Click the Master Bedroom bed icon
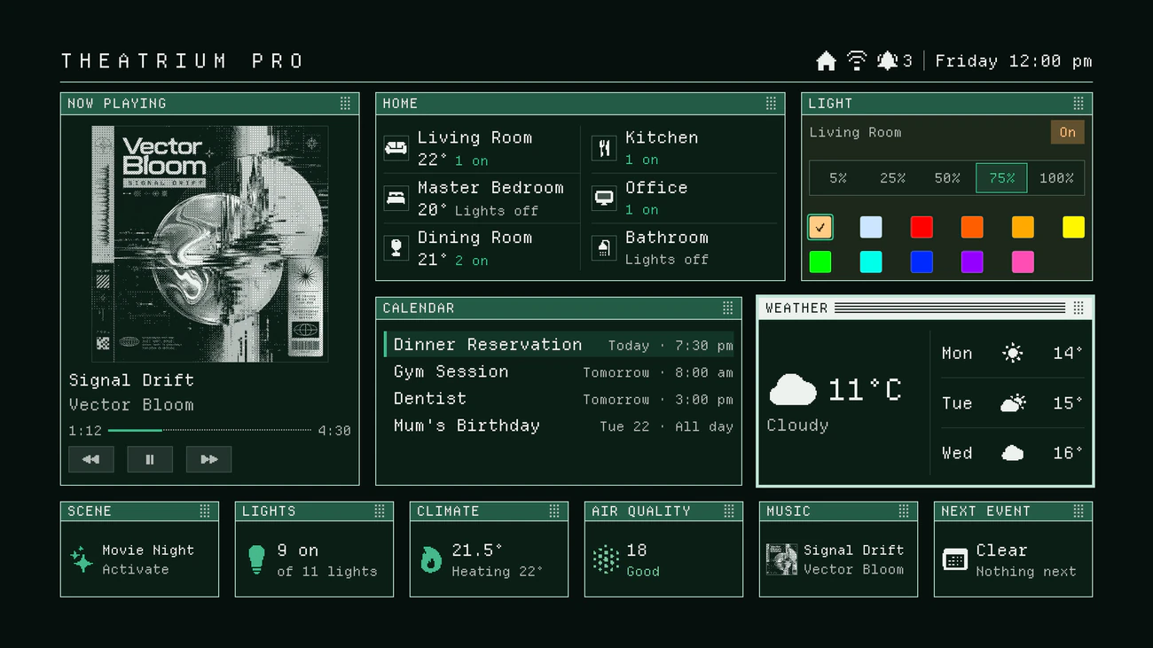Image resolution: width=1153 pixels, height=648 pixels. click(396, 198)
